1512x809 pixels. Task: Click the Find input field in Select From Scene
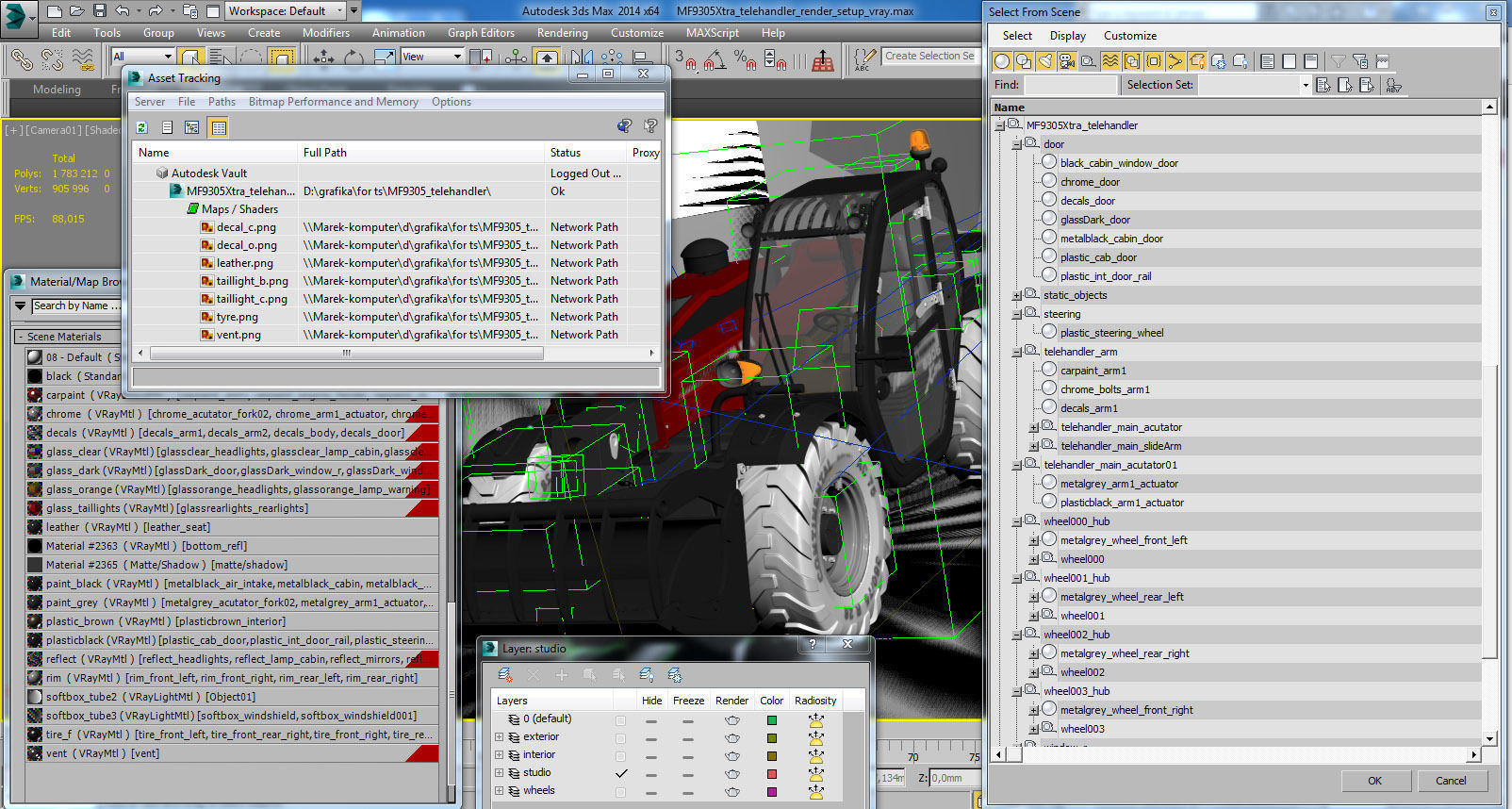pyautogui.click(x=1070, y=85)
